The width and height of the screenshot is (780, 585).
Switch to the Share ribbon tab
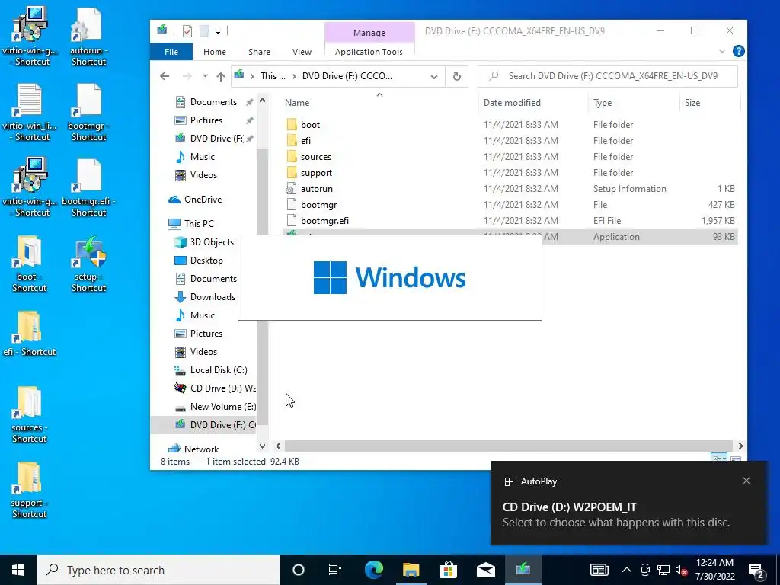pos(259,52)
